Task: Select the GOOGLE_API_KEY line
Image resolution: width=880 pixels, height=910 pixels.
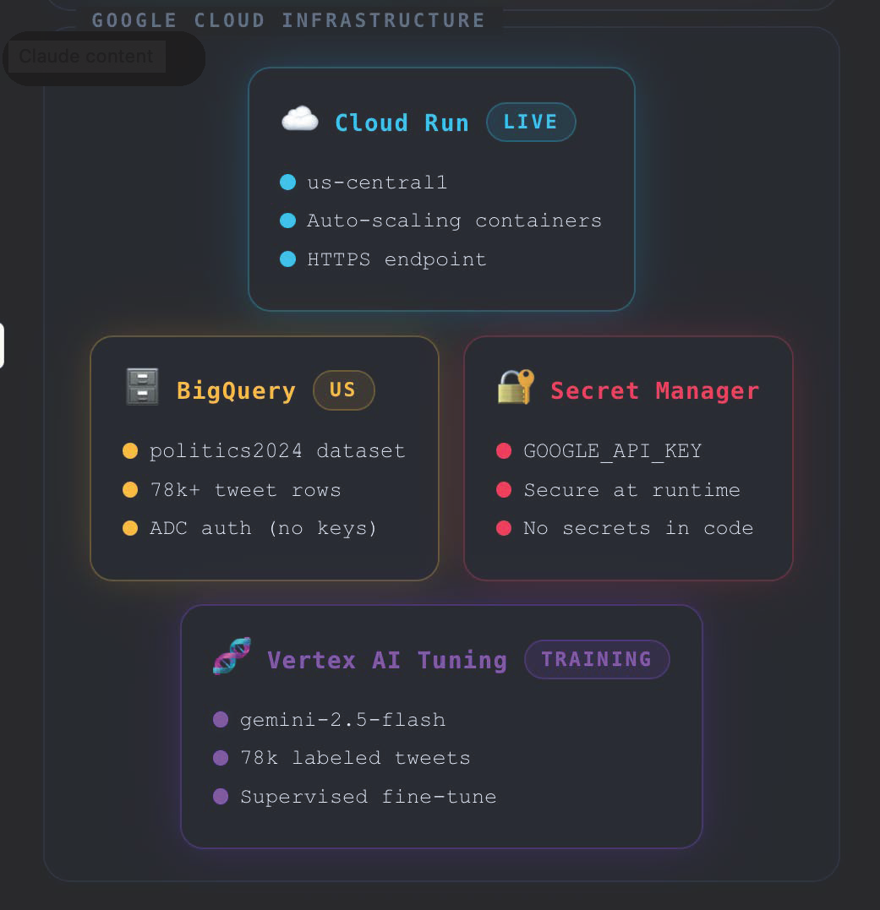Action: click(612, 451)
